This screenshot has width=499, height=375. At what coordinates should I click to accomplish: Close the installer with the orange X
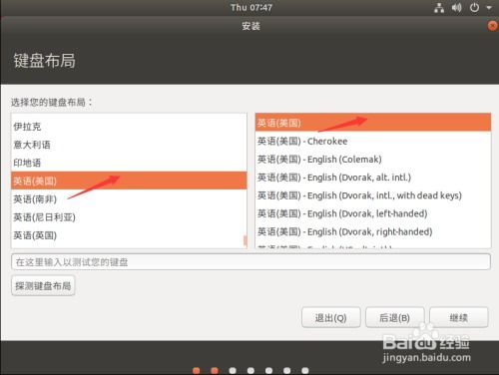(492, 26)
